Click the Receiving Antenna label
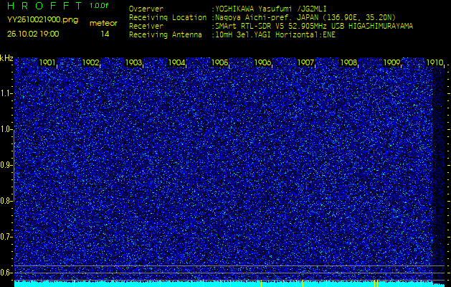 166,35
